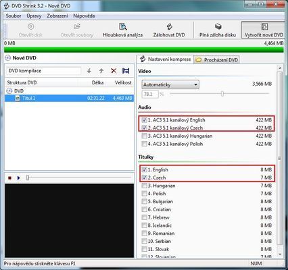Click the DVD kompilace name field
Image resolution: width=288 pixels, height=270 pixels.
click(x=43, y=71)
